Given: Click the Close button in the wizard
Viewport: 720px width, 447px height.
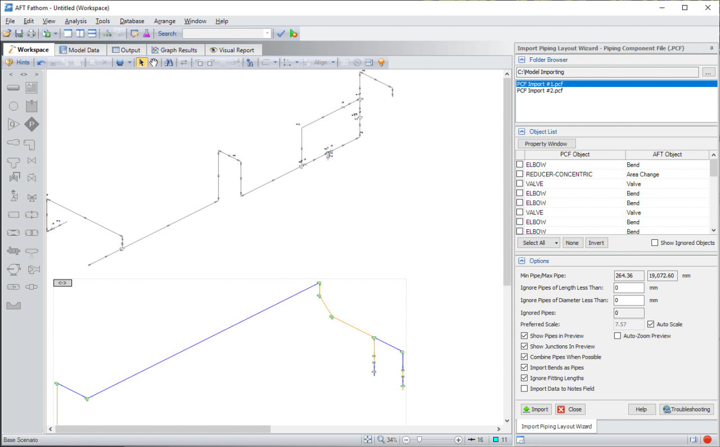Looking at the screenshot, I should click(x=570, y=409).
